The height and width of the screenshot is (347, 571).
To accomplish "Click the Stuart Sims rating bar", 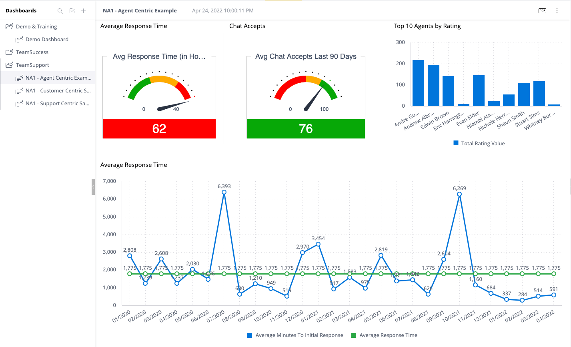I will [539, 94].
